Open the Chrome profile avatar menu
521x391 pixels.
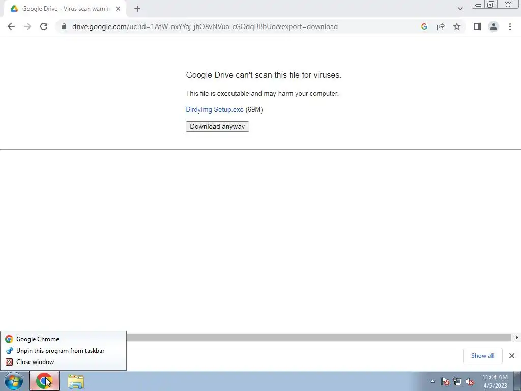coord(494,26)
